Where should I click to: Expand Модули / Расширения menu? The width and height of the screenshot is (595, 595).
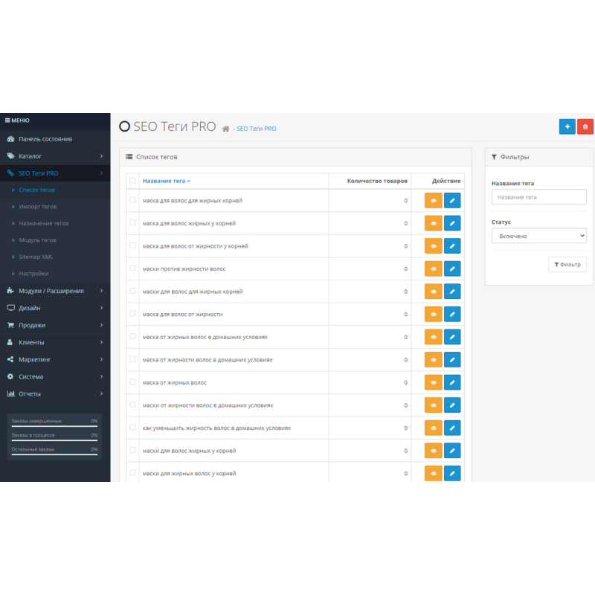point(55,291)
